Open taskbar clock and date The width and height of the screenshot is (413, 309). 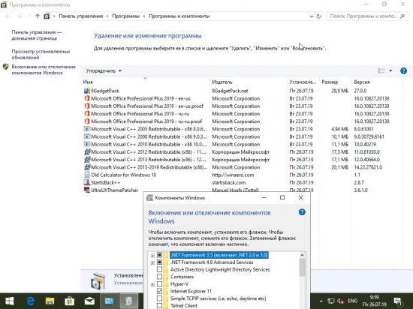374,301
